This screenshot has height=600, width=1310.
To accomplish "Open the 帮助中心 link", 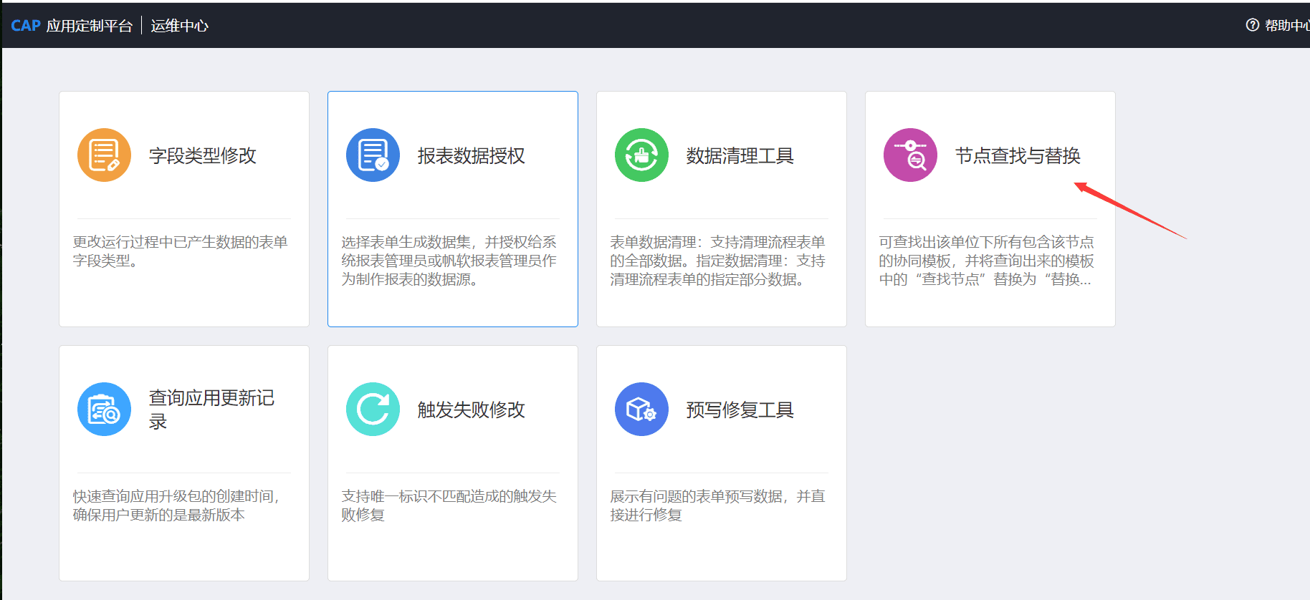I will click(1287, 25).
